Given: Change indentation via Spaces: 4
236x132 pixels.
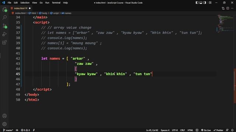Looking at the screenshot, I should (x=165, y=130).
